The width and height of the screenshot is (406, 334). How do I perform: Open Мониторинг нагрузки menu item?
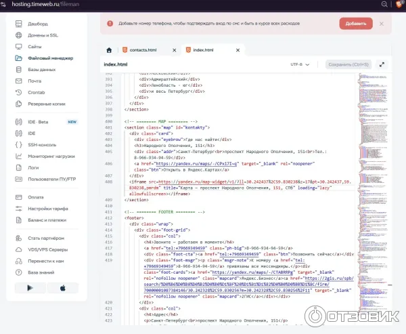click(x=51, y=156)
